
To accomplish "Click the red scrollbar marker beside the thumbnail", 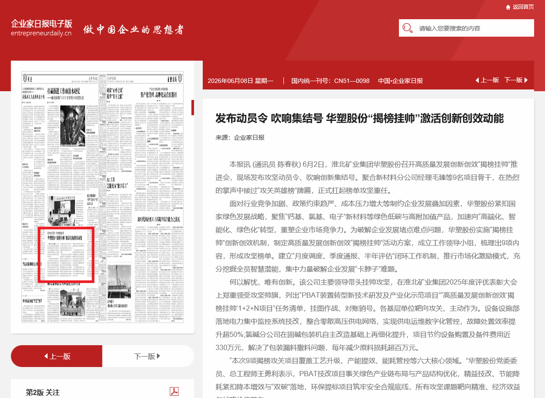I will [x=193, y=107].
